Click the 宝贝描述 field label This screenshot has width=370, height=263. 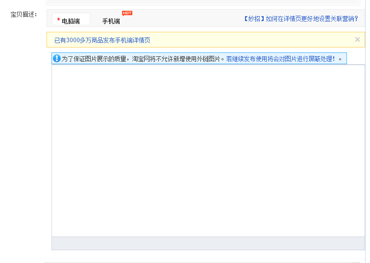[24, 14]
